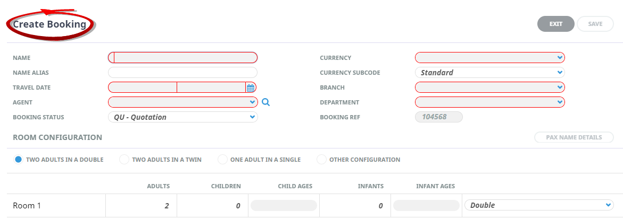Expand the Currency dropdown
The width and height of the screenshot is (623, 219).
(x=489, y=58)
